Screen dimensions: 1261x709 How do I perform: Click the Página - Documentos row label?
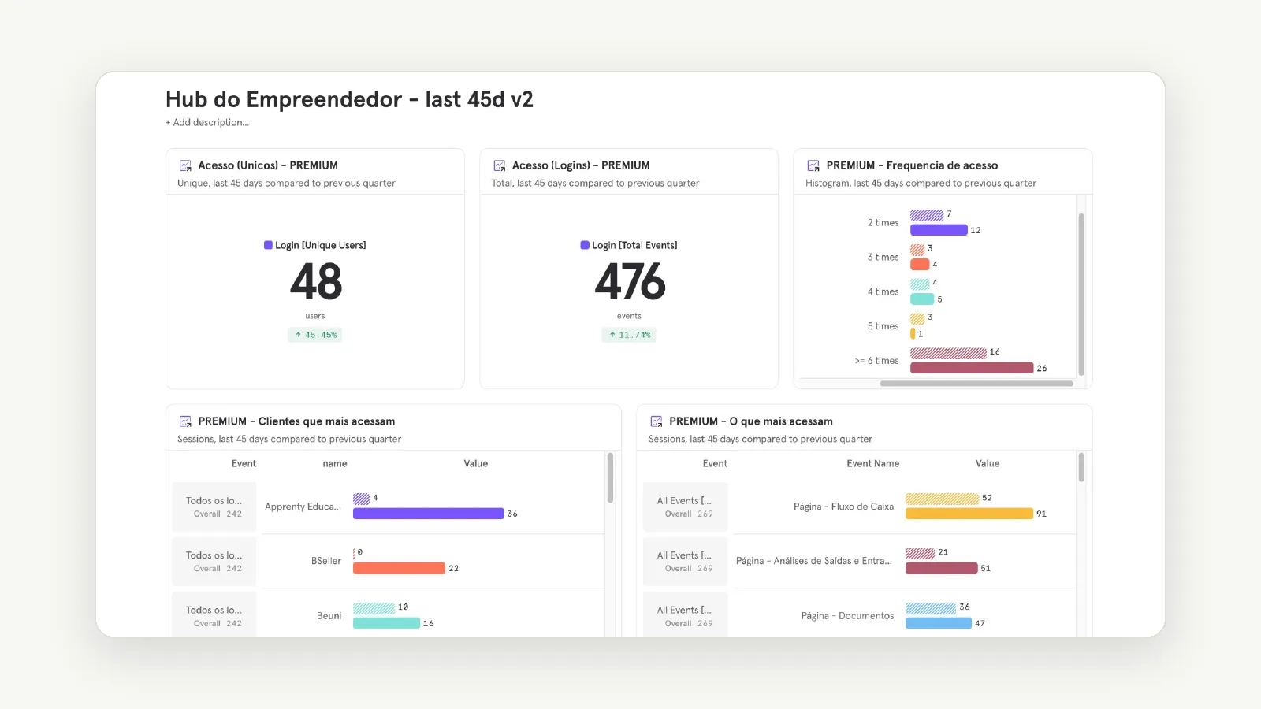[847, 616]
